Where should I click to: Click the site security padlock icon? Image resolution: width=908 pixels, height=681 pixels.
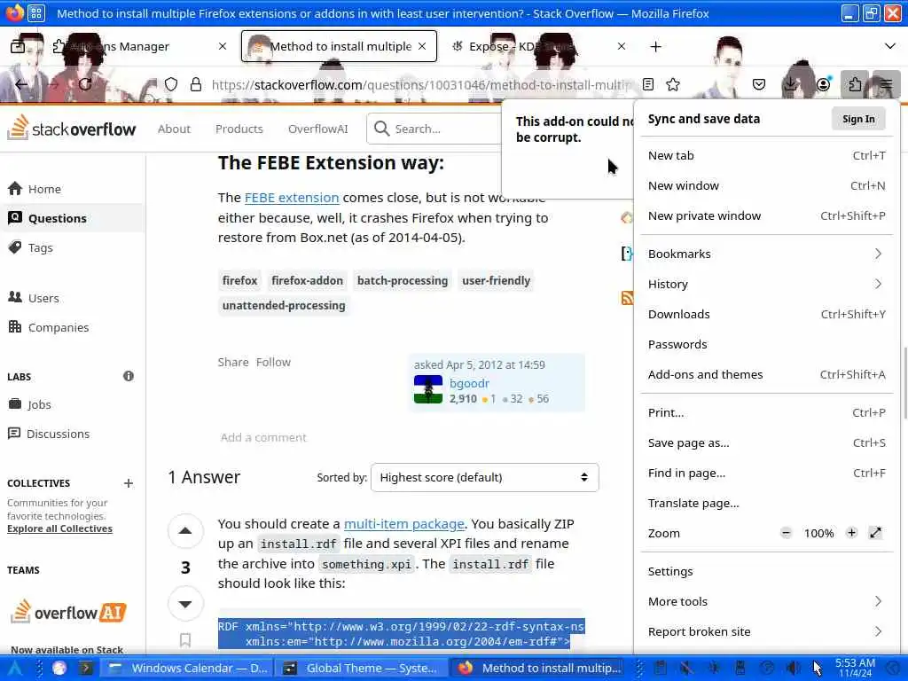[196, 84]
